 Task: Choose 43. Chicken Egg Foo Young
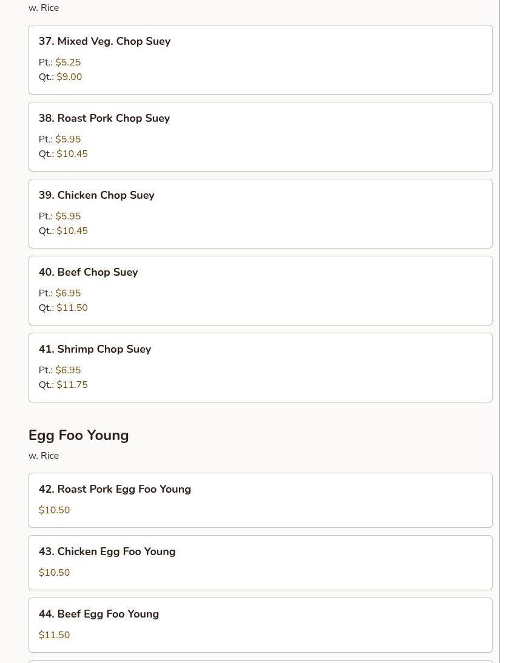pyautogui.click(x=260, y=563)
